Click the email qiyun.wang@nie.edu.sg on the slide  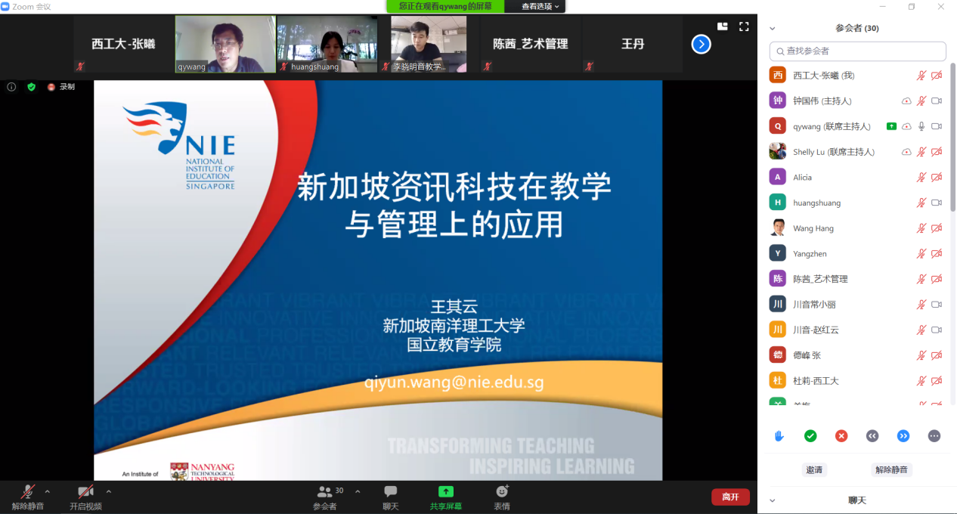(x=454, y=382)
